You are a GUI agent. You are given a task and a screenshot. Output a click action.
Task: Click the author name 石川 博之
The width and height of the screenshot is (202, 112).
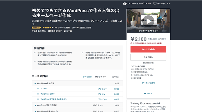pyautogui.click(x=42, y=31)
